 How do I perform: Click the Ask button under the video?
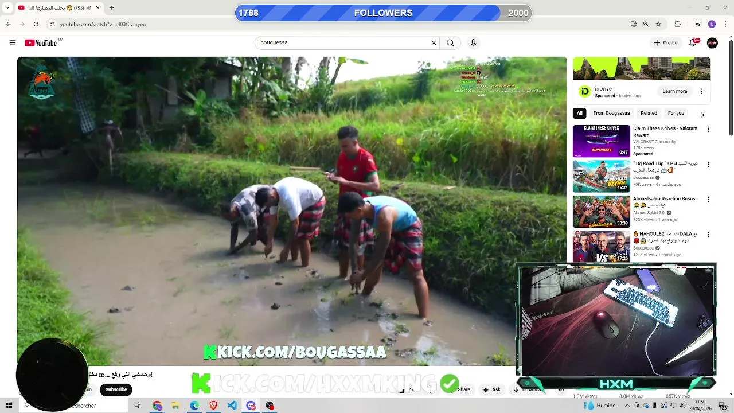[x=491, y=389]
